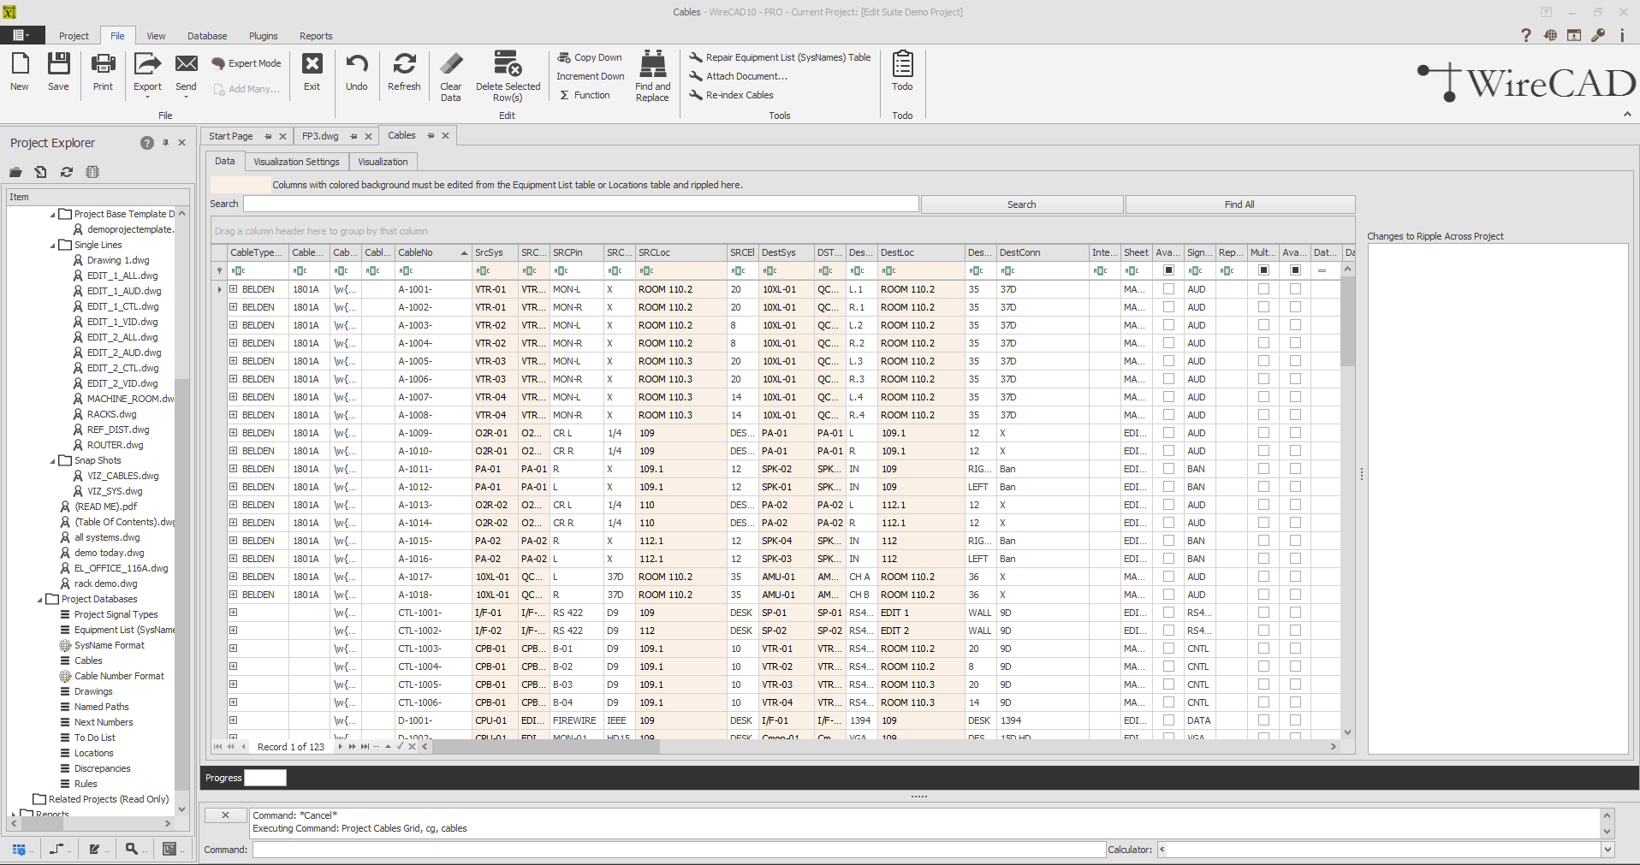Viewport: 1640px width, 865px height.
Task: Collapse the Snap Shots folder
Action: [53, 461]
